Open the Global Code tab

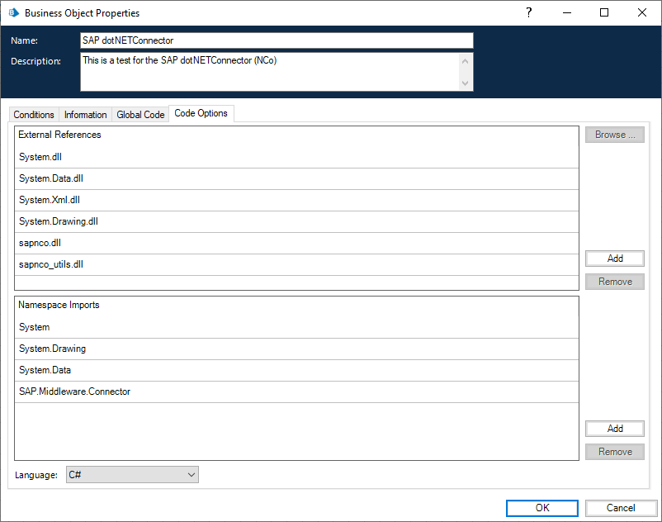click(x=140, y=115)
